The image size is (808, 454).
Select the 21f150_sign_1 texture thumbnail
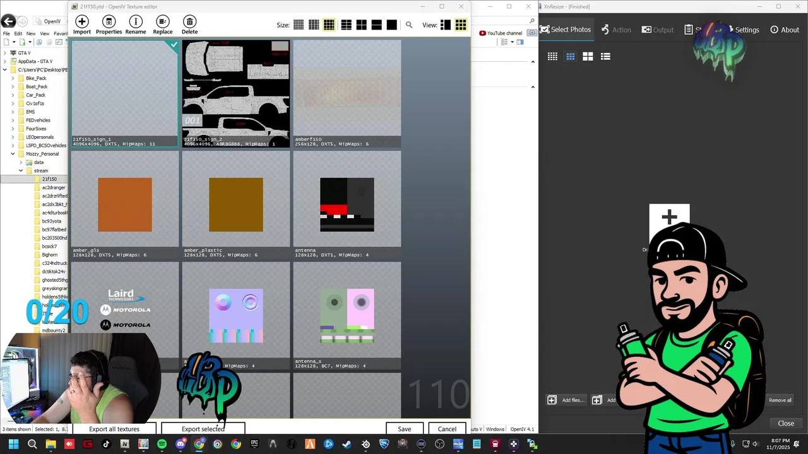[x=125, y=93]
